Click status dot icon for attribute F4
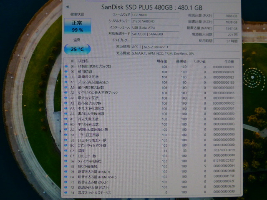267x200 pixels. (66, 192)
